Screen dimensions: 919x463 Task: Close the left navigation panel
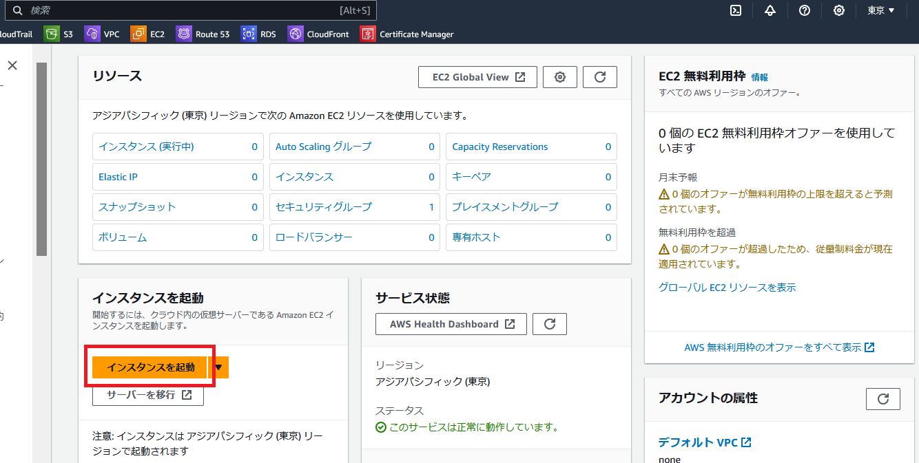[12, 65]
